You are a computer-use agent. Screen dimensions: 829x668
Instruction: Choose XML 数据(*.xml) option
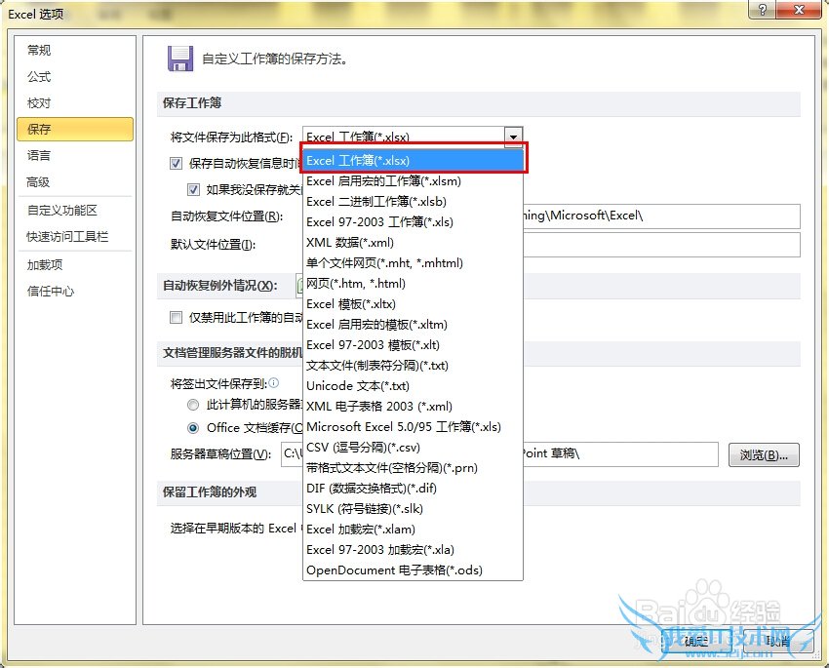413,243
